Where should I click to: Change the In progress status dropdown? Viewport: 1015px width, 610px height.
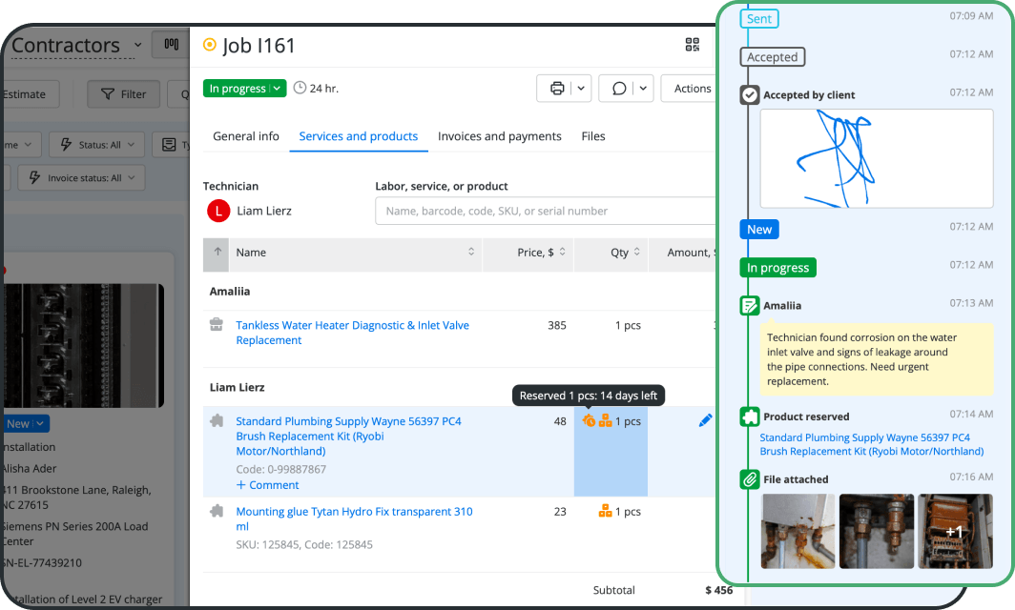pos(244,89)
